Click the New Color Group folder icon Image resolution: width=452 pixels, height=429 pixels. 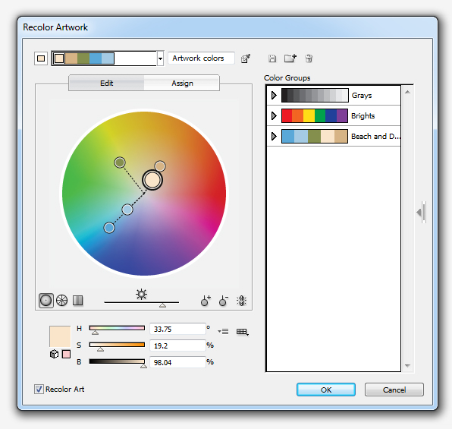pyautogui.click(x=290, y=58)
